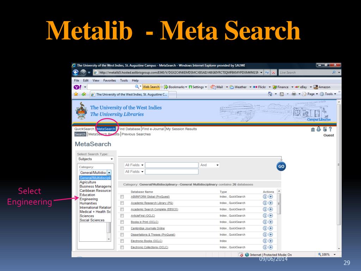
Task: Open the Category General/Multidisciplinary dropdown
Action: pyautogui.click(x=95, y=172)
